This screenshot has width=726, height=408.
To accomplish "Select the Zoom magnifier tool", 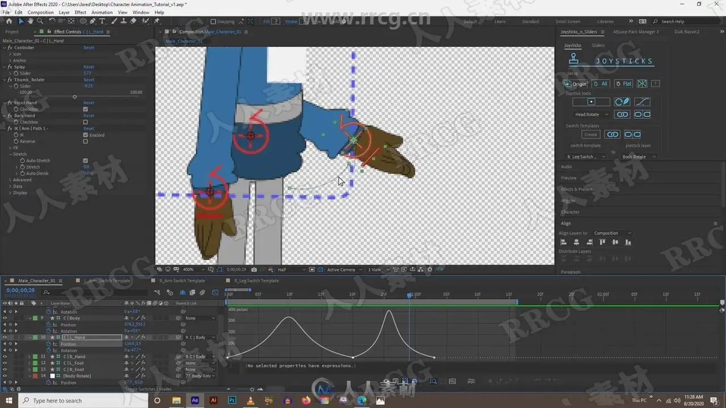I will [x=40, y=22].
